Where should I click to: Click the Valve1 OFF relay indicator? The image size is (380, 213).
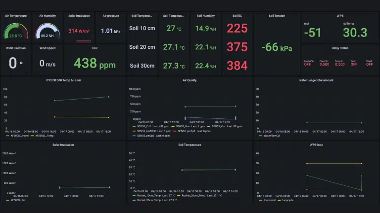[x=354, y=64]
